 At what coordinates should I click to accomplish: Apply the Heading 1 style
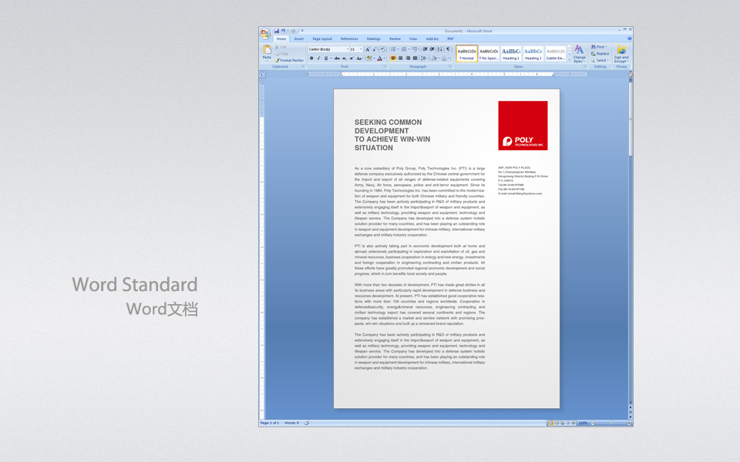pyautogui.click(x=510, y=54)
